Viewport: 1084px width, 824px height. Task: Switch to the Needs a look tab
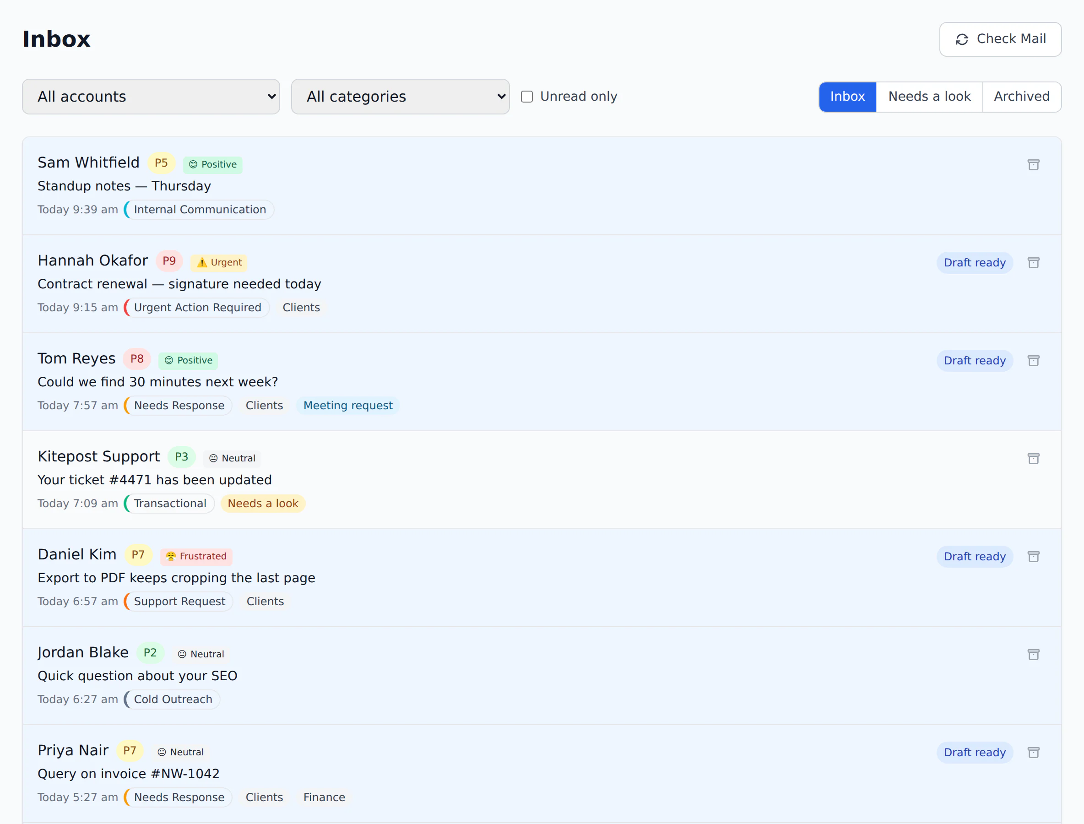pyautogui.click(x=929, y=97)
